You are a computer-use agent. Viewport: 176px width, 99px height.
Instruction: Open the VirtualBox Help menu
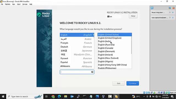tap(31, 4)
